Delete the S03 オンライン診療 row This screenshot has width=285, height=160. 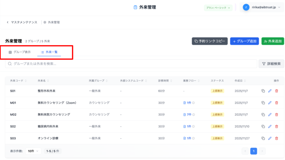click(x=277, y=138)
